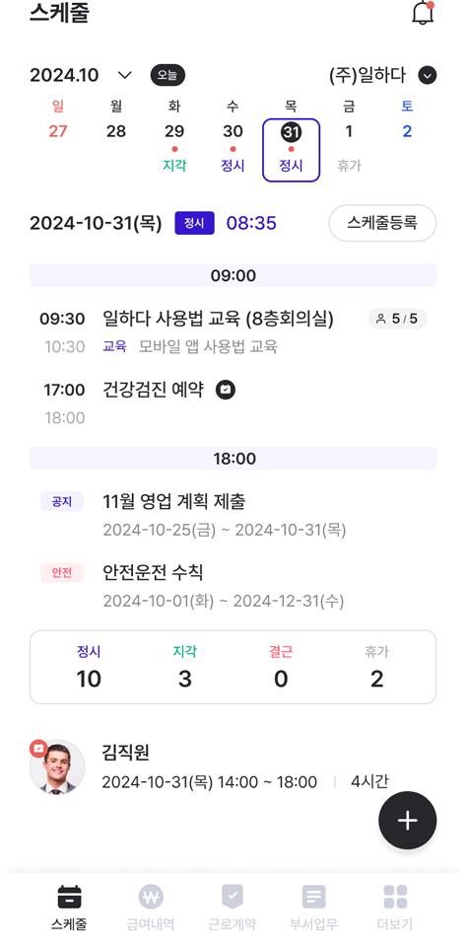Click the 오늘 today button
The image size is (467, 946).
point(167,75)
